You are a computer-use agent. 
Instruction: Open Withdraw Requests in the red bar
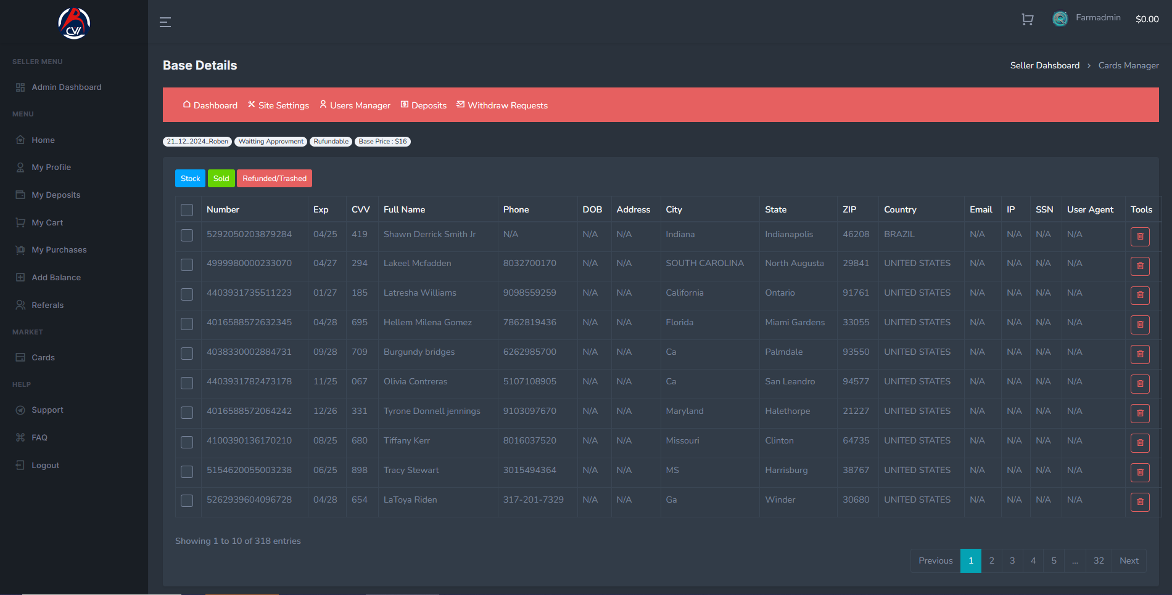(502, 105)
